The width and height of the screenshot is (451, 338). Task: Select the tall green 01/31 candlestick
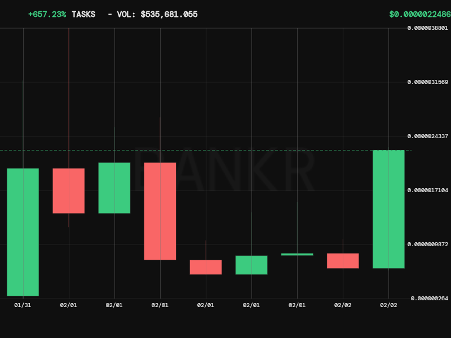23,232
